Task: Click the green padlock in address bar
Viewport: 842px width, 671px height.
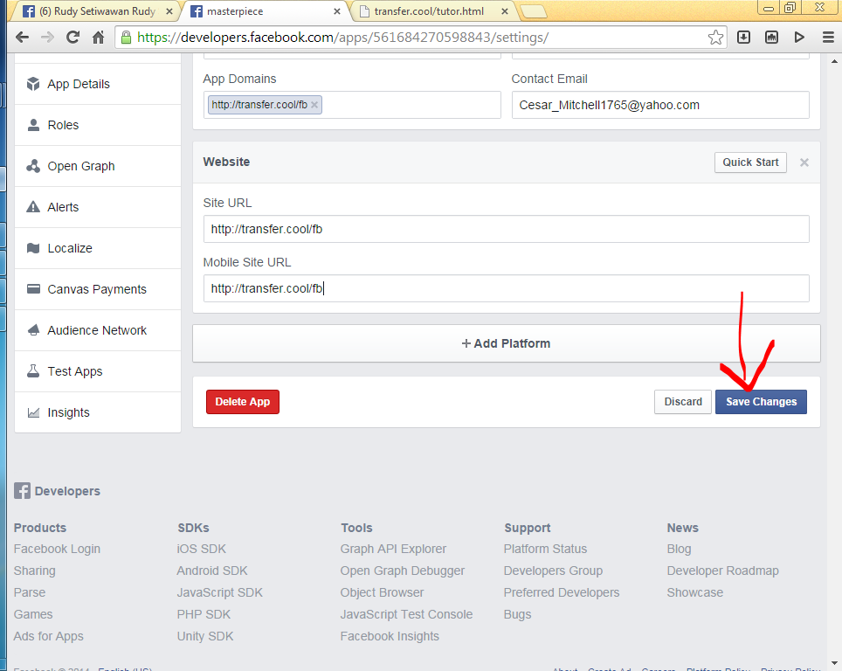Action: [126, 37]
